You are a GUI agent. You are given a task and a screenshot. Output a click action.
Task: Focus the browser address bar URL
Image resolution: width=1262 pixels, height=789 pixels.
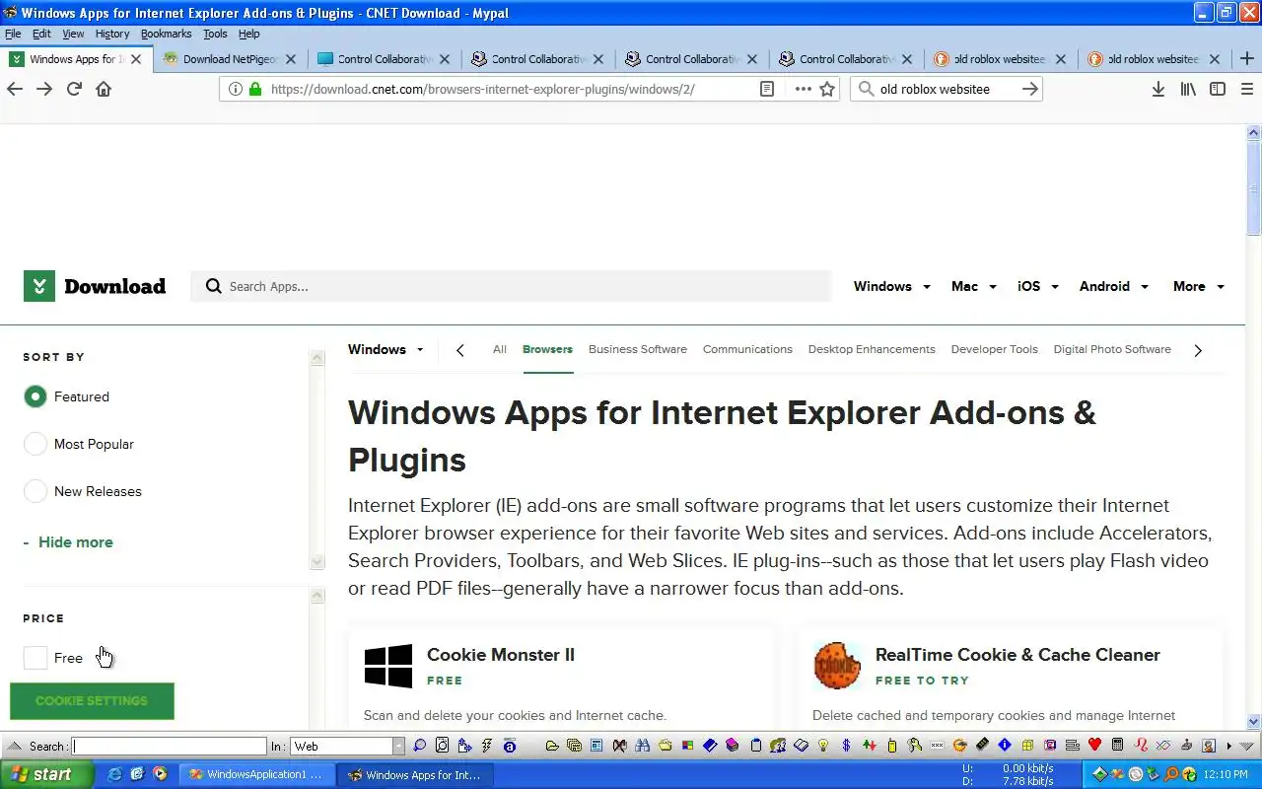tap(483, 89)
